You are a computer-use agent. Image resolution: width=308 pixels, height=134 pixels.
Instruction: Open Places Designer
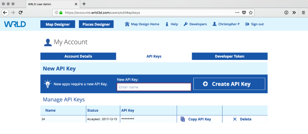96,24
